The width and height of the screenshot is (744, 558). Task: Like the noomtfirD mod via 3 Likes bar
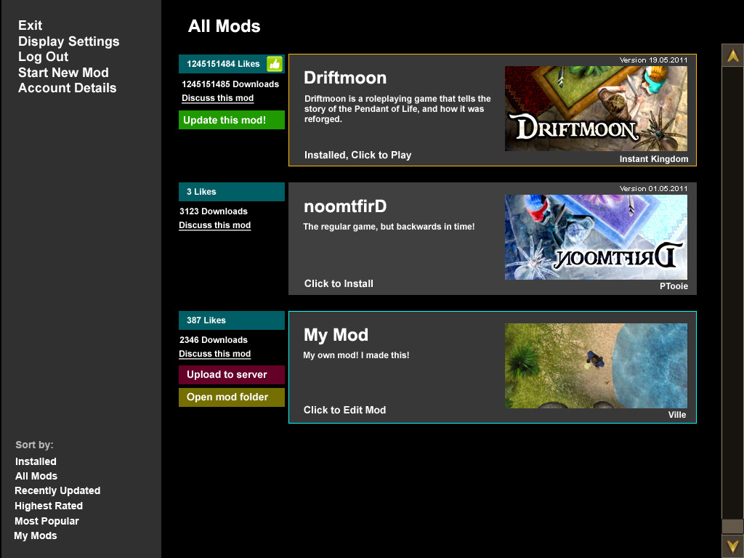(x=231, y=192)
